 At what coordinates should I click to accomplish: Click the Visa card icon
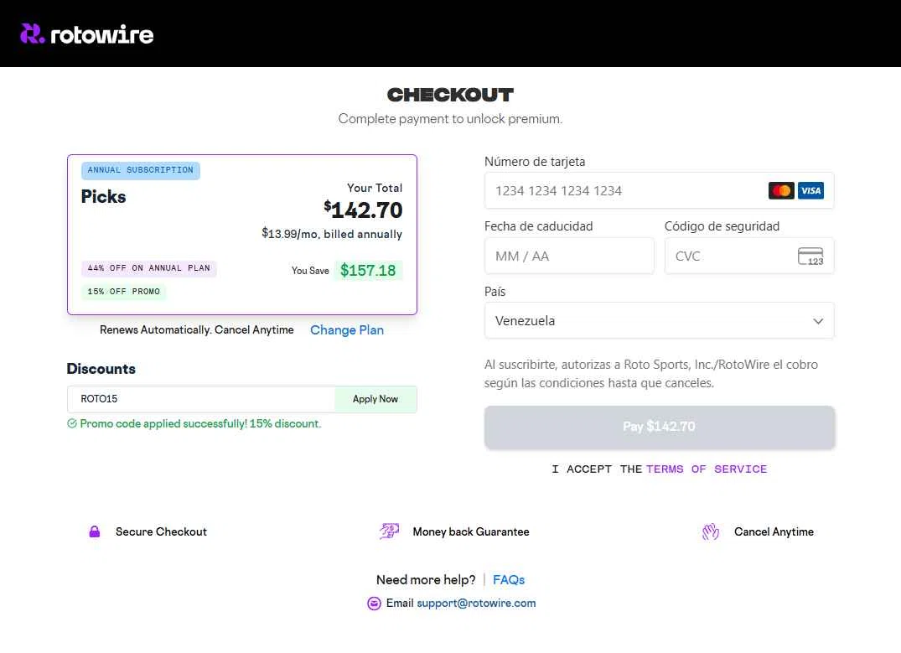[x=810, y=190]
